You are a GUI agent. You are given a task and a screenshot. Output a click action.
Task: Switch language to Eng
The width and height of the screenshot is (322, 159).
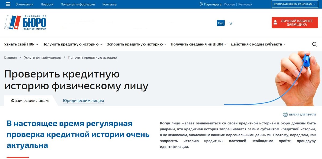229,23
